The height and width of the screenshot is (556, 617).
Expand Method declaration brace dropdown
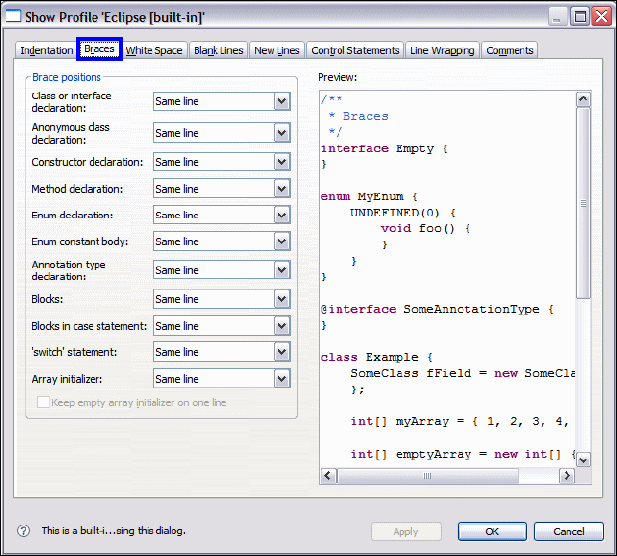click(x=221, y=189)
